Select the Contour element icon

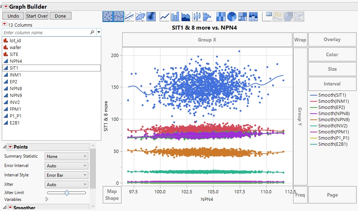pyautogui.click(x=151, y=16)
